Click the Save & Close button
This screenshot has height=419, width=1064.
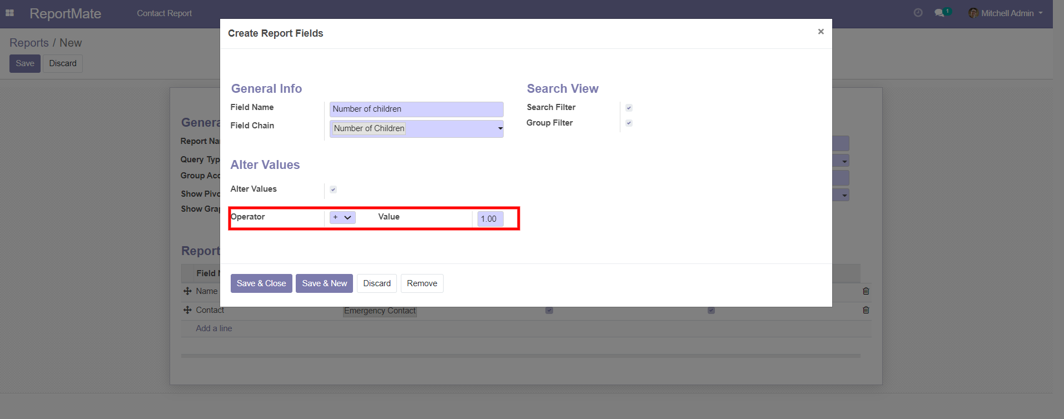click(261, 283)
